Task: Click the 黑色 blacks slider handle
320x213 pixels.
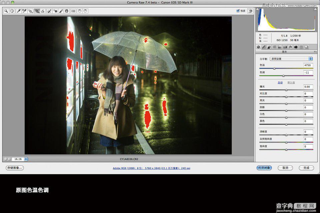Action: click(x=286, y=124)
